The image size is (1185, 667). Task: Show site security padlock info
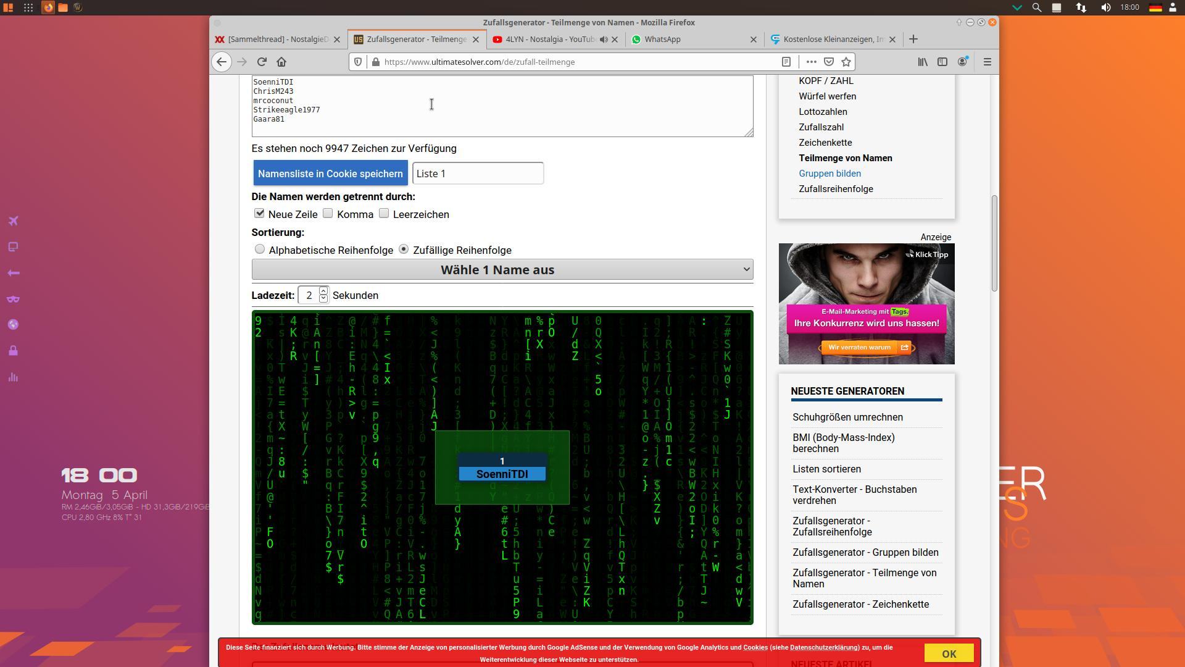point(375,62)
